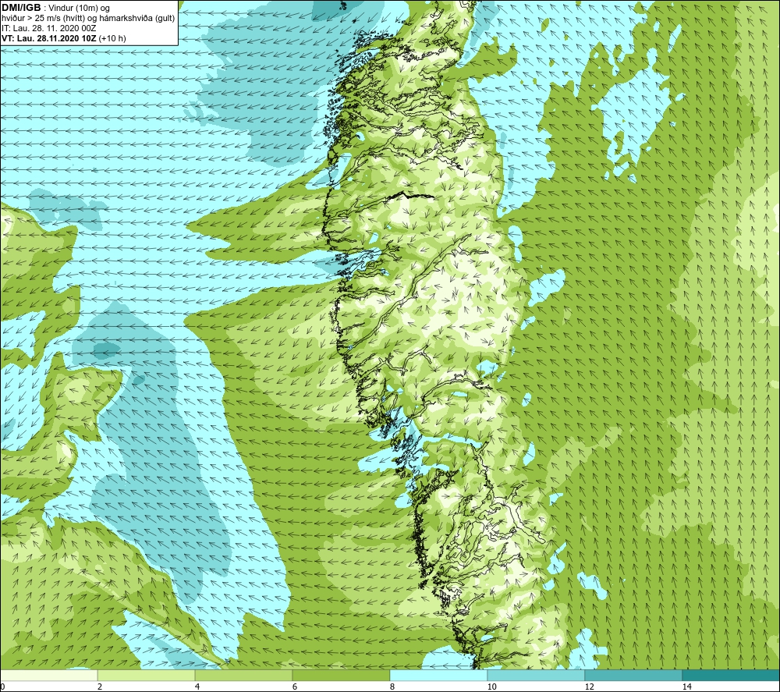Click the scale label '6'
The image size is (780, 692).
tap(295, 687)
